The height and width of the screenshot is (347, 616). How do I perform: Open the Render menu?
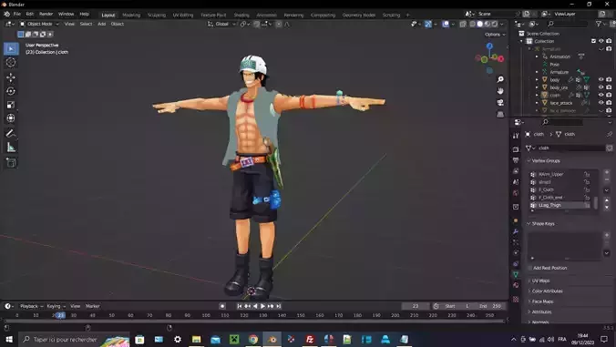46,15
